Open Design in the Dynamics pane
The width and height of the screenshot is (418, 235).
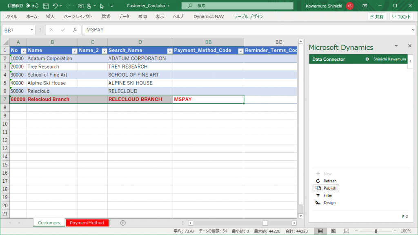click(318, 203)
